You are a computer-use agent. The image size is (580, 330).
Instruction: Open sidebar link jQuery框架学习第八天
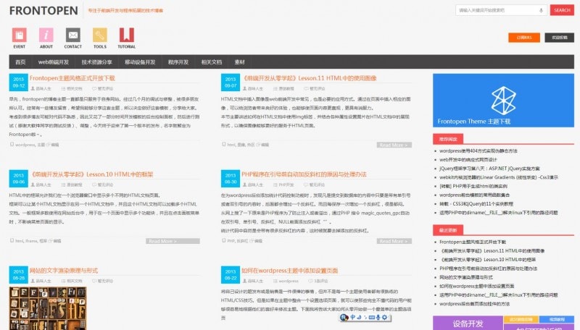(489, 169)
